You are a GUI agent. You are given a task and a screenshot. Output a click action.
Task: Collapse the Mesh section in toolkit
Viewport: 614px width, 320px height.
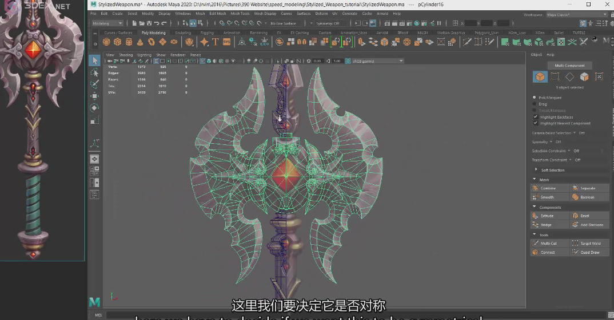[535, 179]
